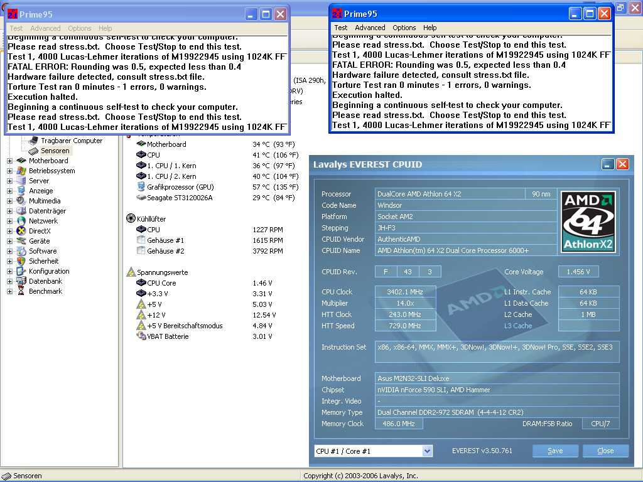
Task: Click the Server tree icon
Action: pyautogui.click(x=21, y=181)
